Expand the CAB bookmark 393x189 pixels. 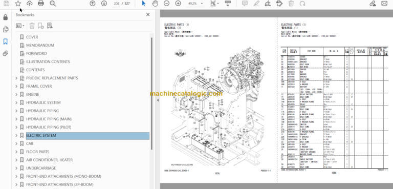(16, 143)
